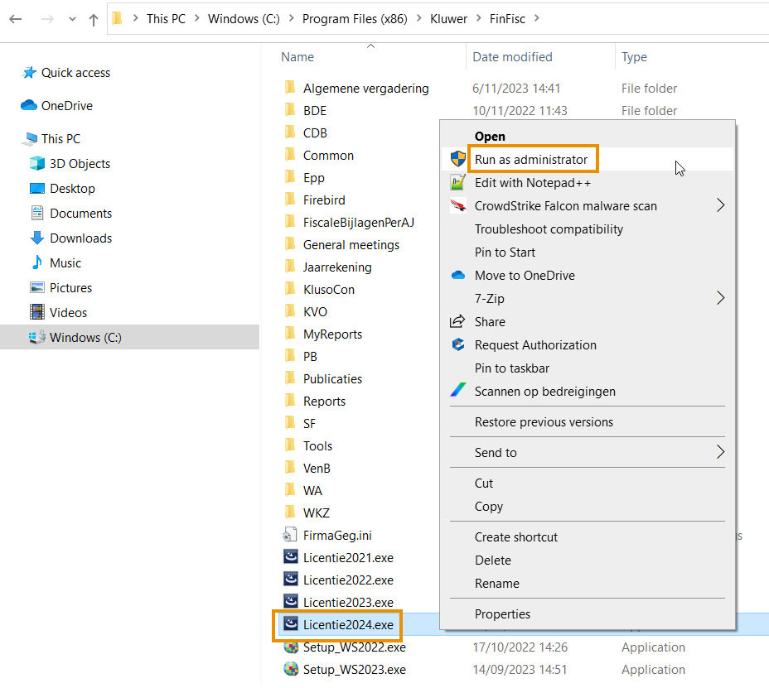Click the Setup_WS2022.exe installer icon

(x=290, y=647)
